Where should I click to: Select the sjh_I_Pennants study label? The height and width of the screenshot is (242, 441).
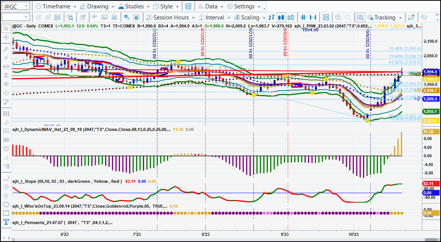coord(62,223)
